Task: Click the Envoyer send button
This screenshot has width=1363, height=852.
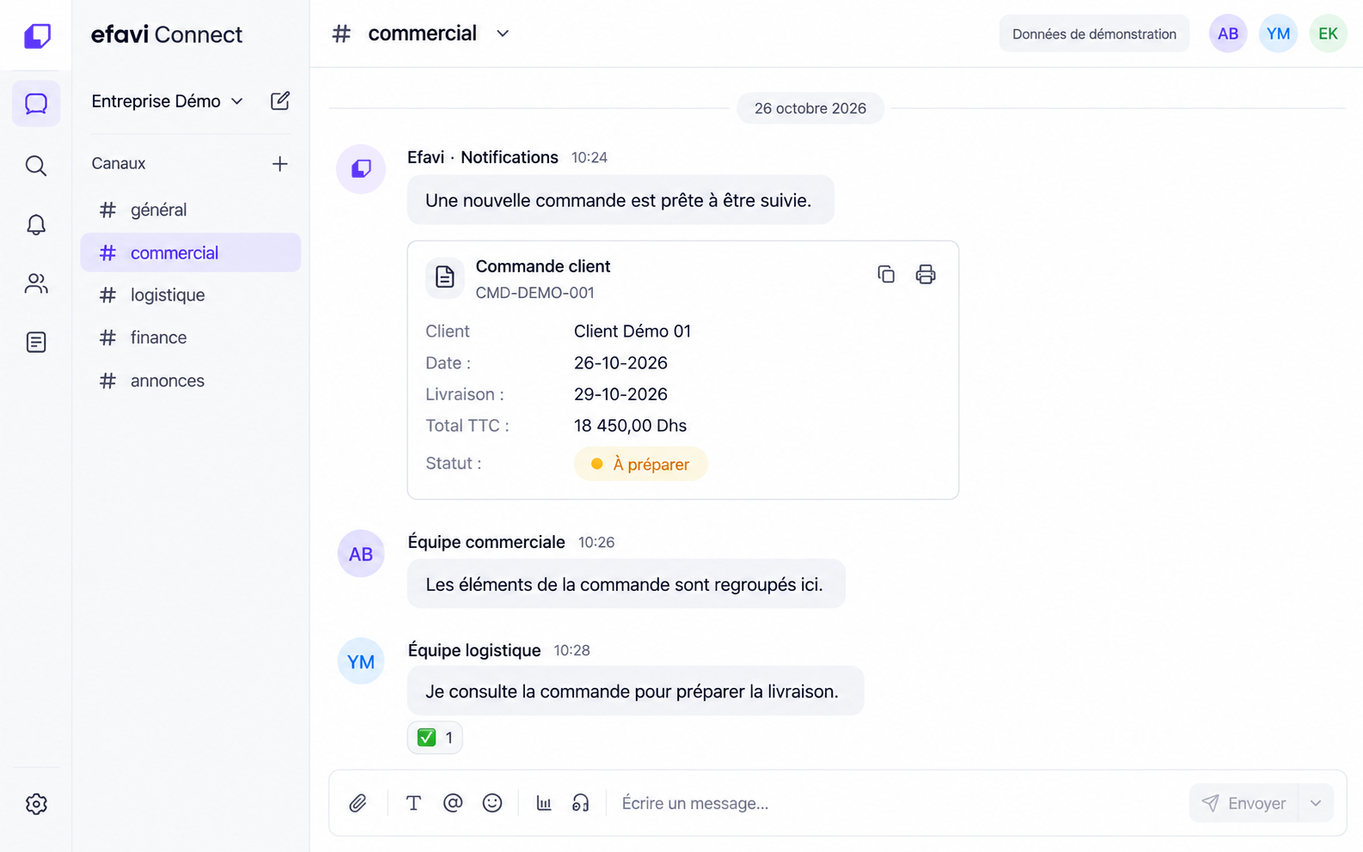Action: point(1244,803)
